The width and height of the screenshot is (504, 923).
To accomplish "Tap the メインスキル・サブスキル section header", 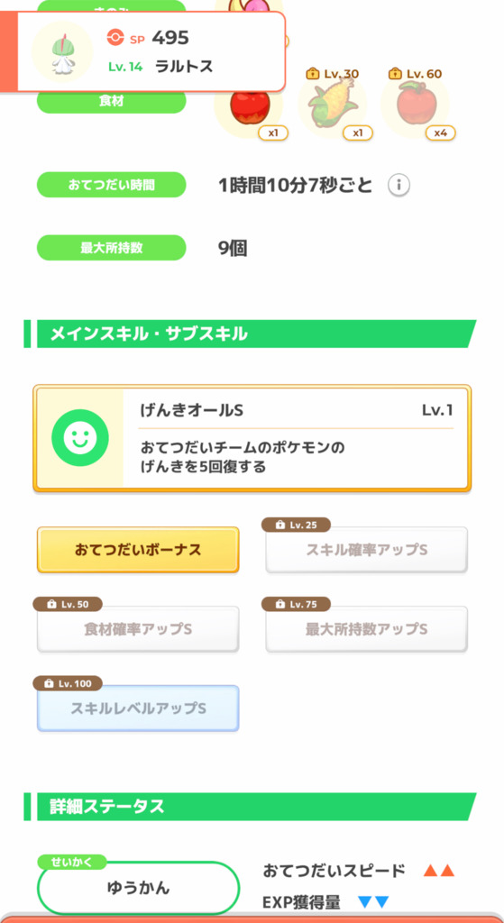I will tap(251, 334).
